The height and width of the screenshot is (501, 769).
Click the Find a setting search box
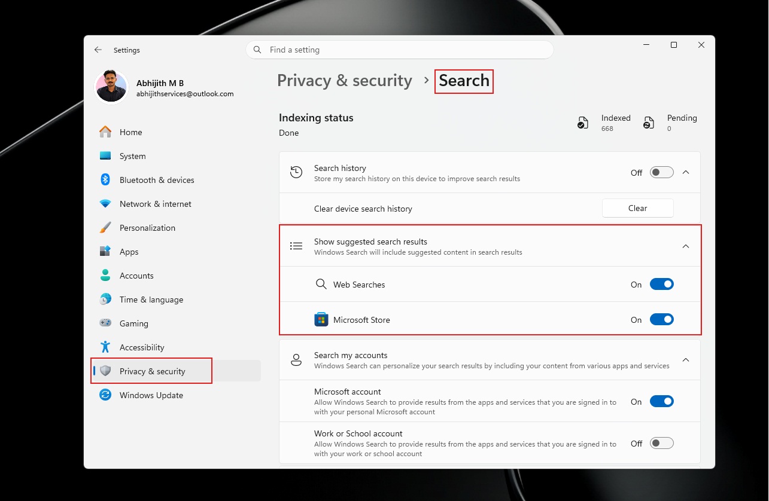tap(399, 50)
